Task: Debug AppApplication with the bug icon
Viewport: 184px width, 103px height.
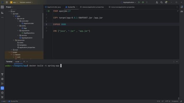Action: pyautogui.click(x=143, y=2)
